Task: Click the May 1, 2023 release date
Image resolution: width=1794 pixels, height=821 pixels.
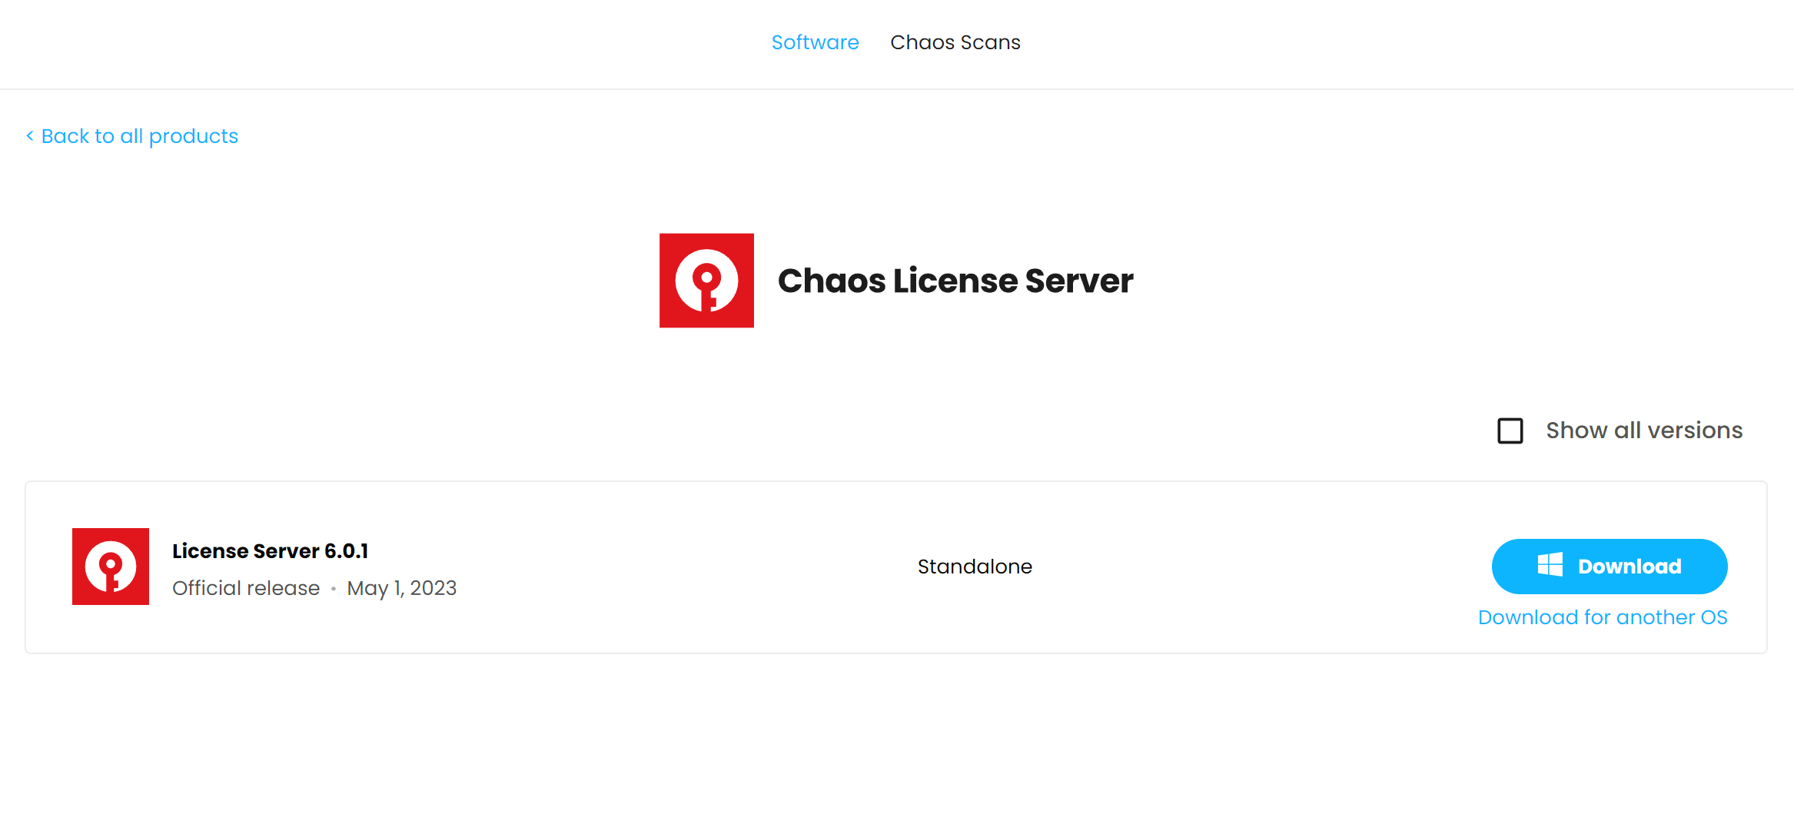Action: tap(401, 588)
